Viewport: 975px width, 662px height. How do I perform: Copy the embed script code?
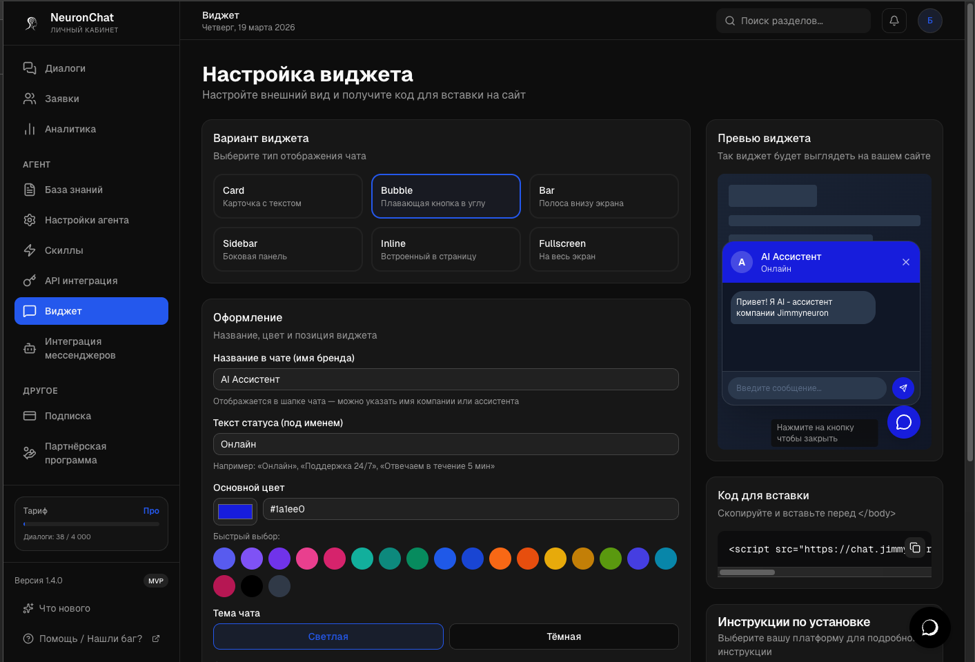click(x=916, y=547)
